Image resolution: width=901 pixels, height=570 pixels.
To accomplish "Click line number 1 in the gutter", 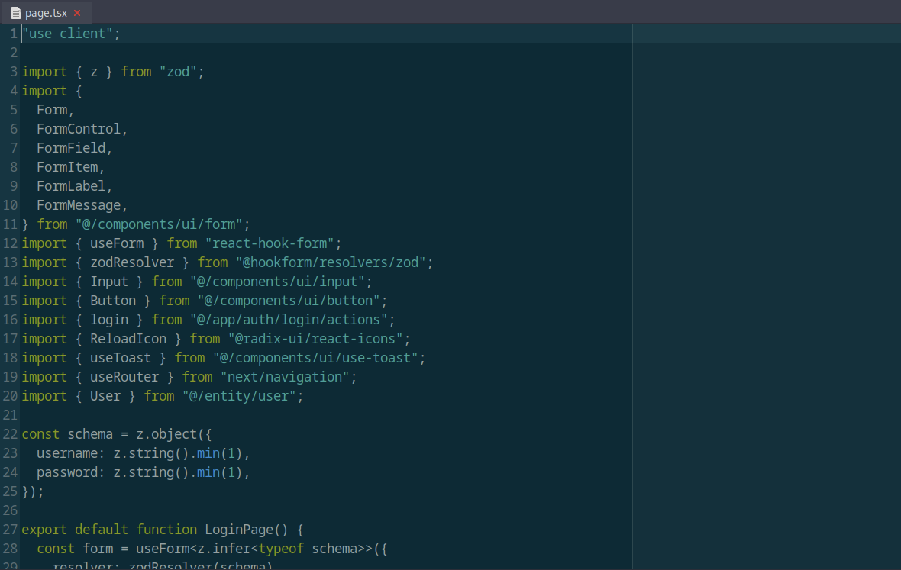I will (14, 34).
